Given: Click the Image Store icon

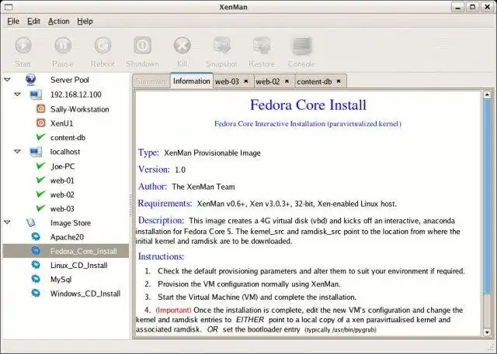Looking at the screenshot, I should (x=31, y=222).
